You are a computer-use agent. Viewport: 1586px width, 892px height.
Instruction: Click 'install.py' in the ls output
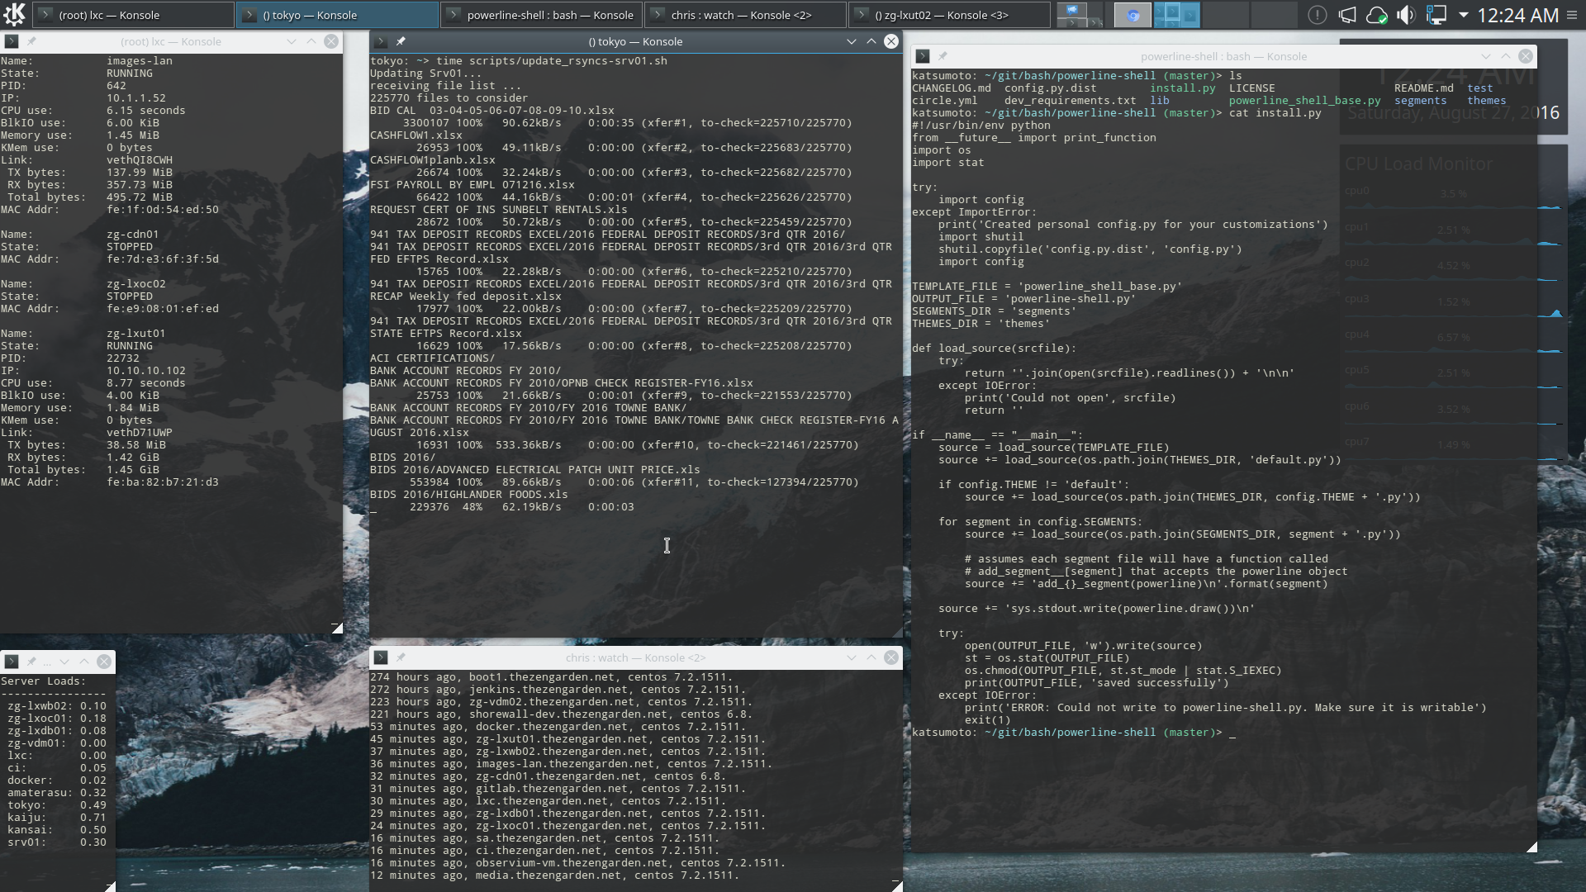click(x=1183, y=88)
